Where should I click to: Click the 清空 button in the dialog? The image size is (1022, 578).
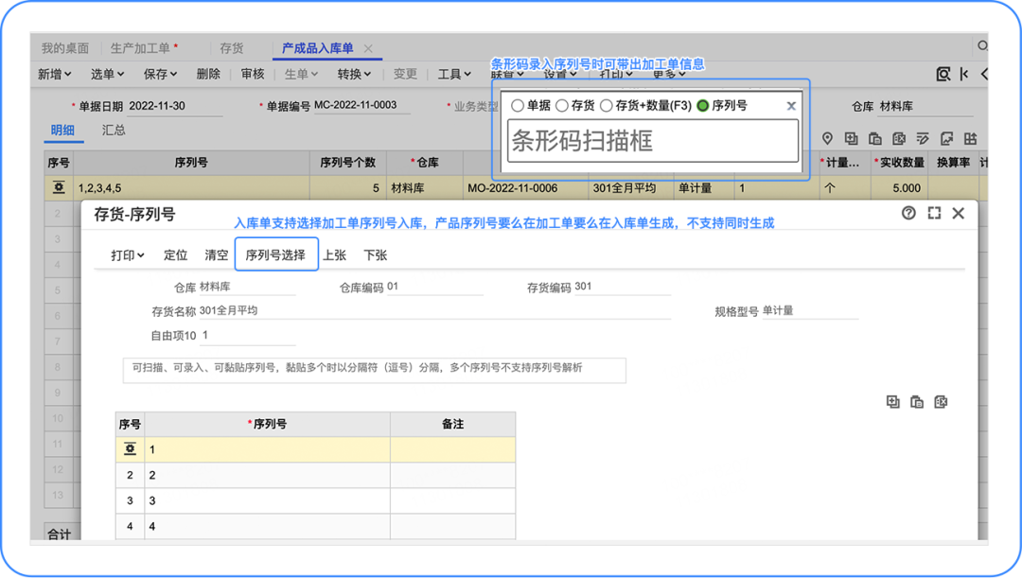pos(217,255)
